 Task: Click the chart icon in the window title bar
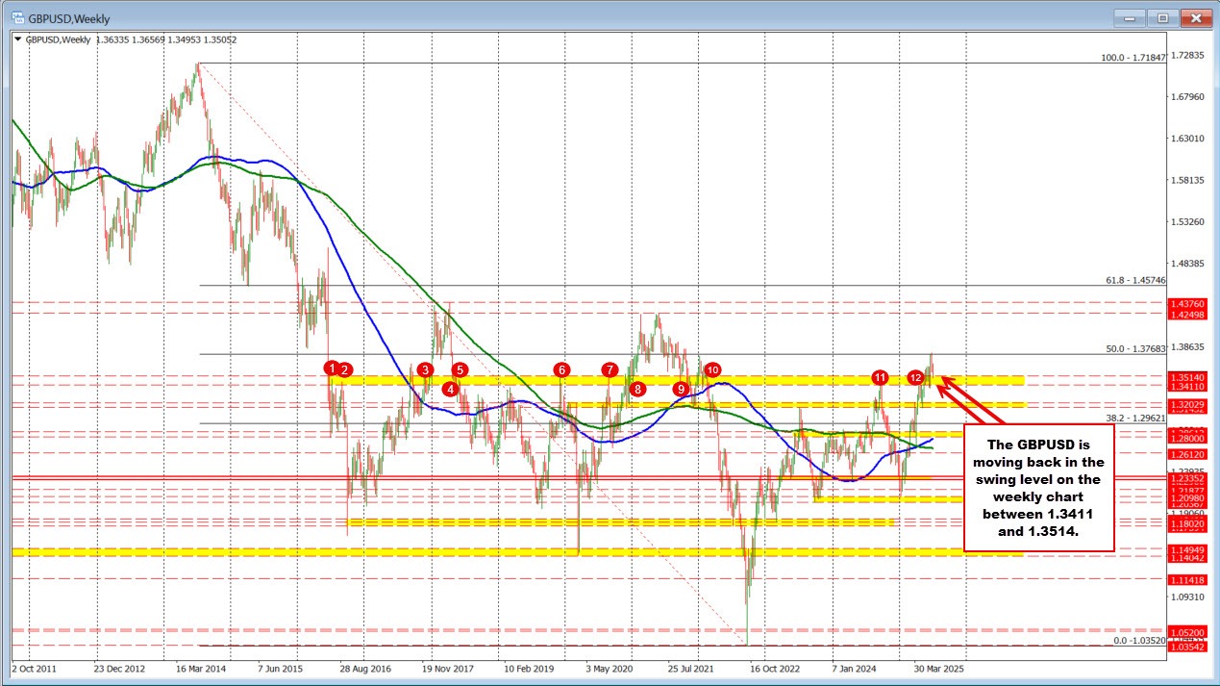(16, 17)
